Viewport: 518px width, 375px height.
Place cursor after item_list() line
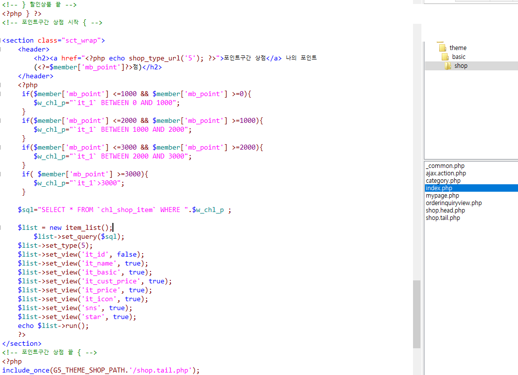pyautogui.click(x=113, y=228)
